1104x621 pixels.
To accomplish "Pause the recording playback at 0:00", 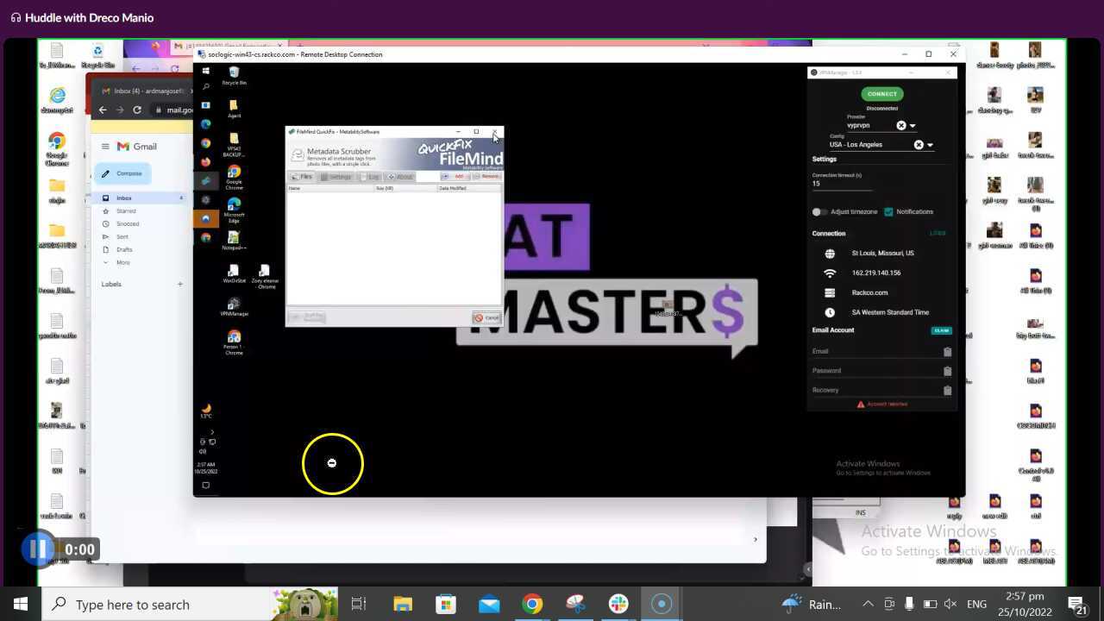I will click(37, 549).
